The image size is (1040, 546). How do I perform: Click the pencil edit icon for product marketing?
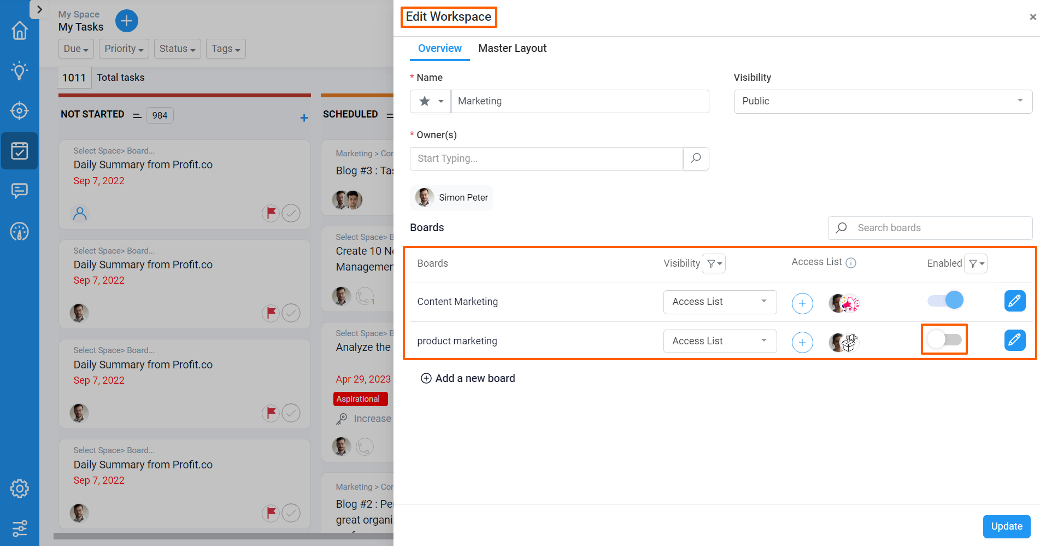(x=1015, y=340)
